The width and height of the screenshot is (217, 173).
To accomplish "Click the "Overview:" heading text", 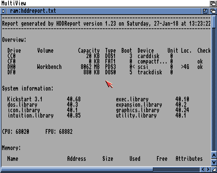I will pos(14,40).
